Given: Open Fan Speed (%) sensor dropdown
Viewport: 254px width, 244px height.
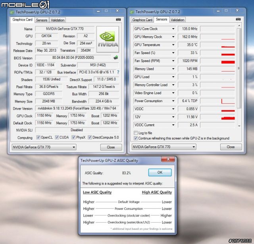Looking at the screenshot, I should point(173,53).
